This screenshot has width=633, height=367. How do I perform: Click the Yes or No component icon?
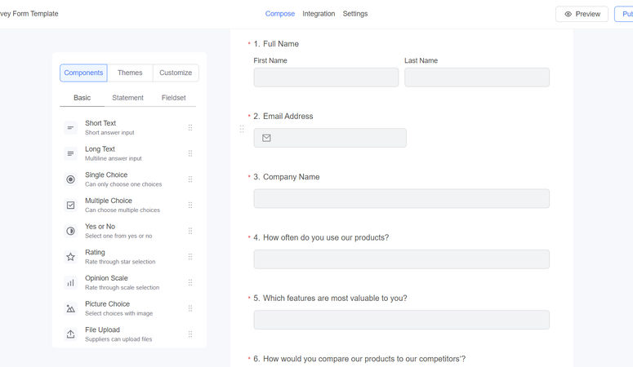click(x=71, y=231)
